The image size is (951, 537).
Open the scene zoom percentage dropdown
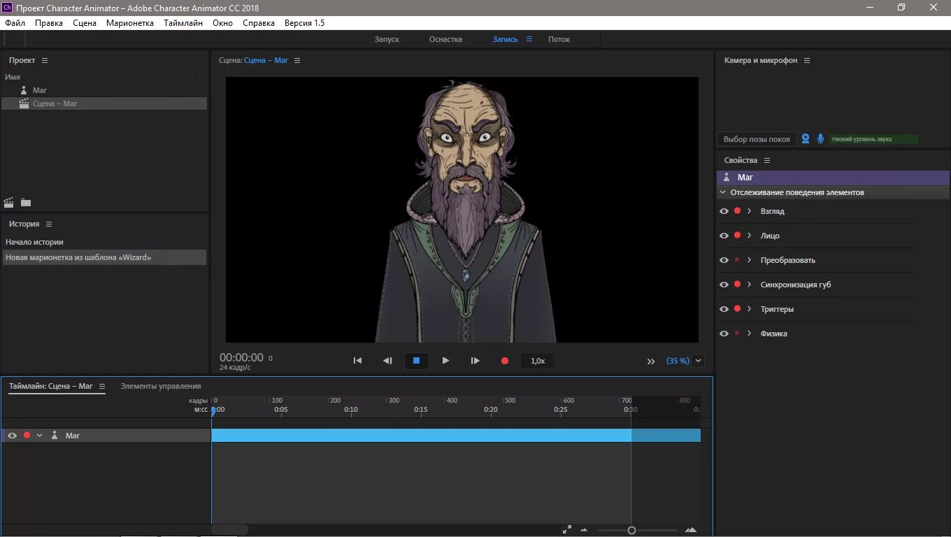point(698,361)
